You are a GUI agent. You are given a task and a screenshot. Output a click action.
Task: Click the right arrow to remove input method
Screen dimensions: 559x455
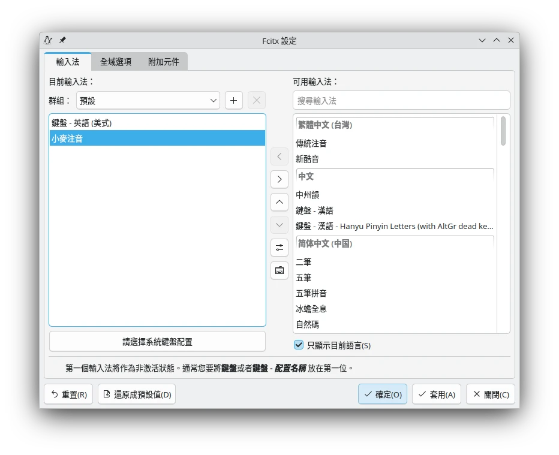[279, 179]
